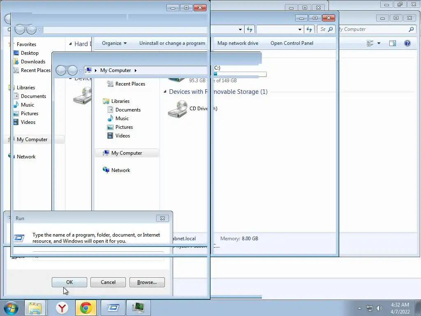This screenshot has width=421, height=316.
Task: Click Open Control Panel
Action: pyautogui.click(x=292, y=43)
